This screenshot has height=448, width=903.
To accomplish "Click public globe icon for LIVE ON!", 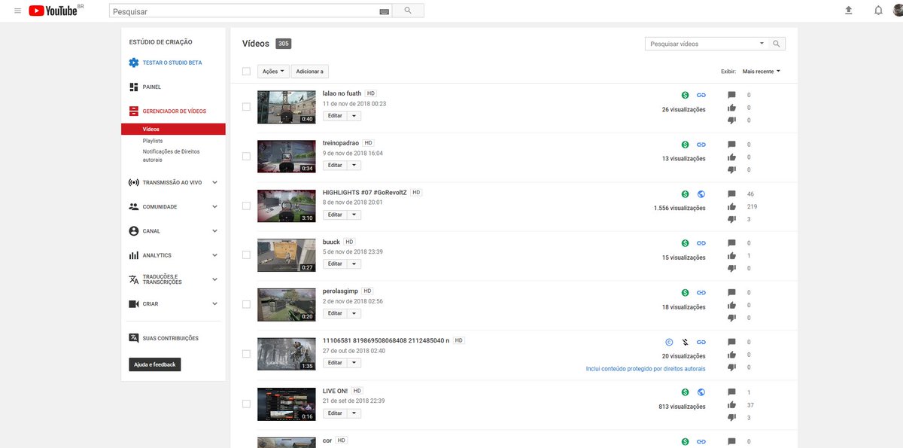I will [701, 392].
